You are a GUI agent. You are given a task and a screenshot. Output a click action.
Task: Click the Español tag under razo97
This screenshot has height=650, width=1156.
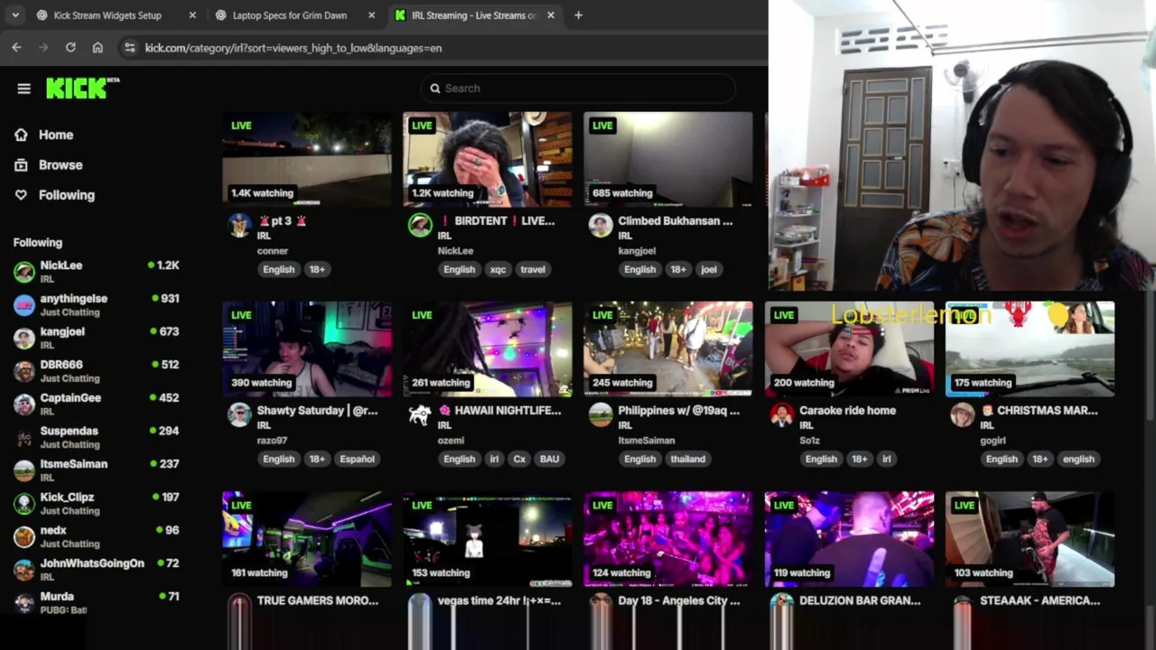(357, 459)
